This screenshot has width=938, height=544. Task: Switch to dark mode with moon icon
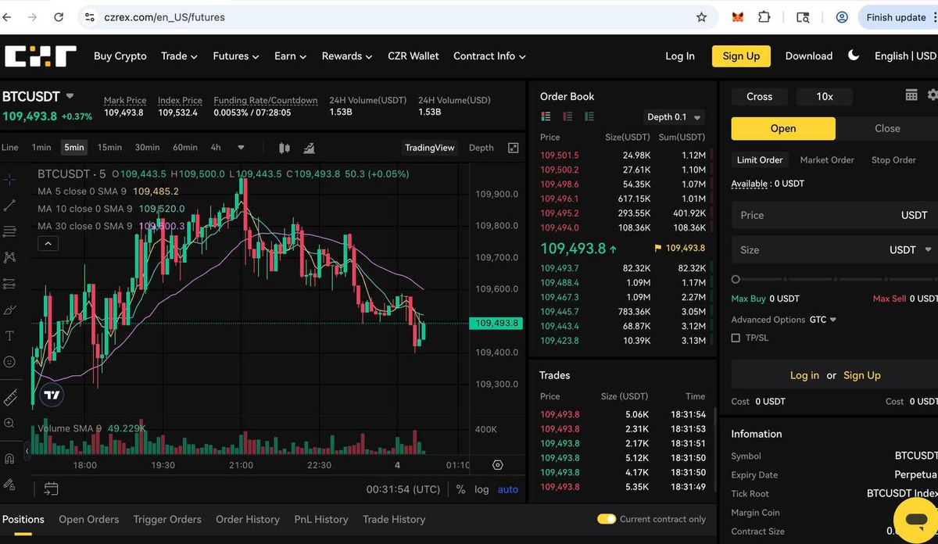853,55
